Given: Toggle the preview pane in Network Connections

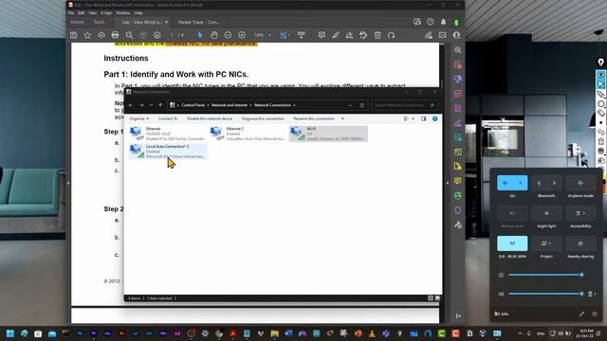Looking at the screenshot, I should click(424, 118).
